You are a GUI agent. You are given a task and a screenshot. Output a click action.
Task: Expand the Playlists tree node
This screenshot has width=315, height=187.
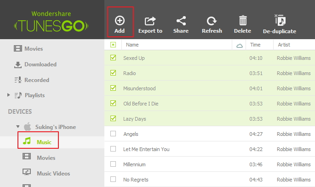click(x=8, y=95)
